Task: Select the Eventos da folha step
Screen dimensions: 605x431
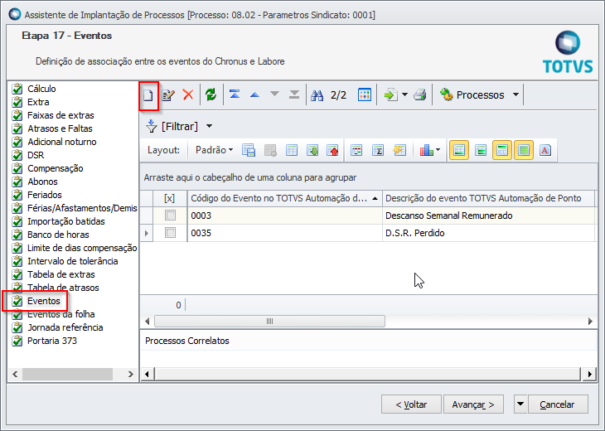Action: click(x=61, y=314)
